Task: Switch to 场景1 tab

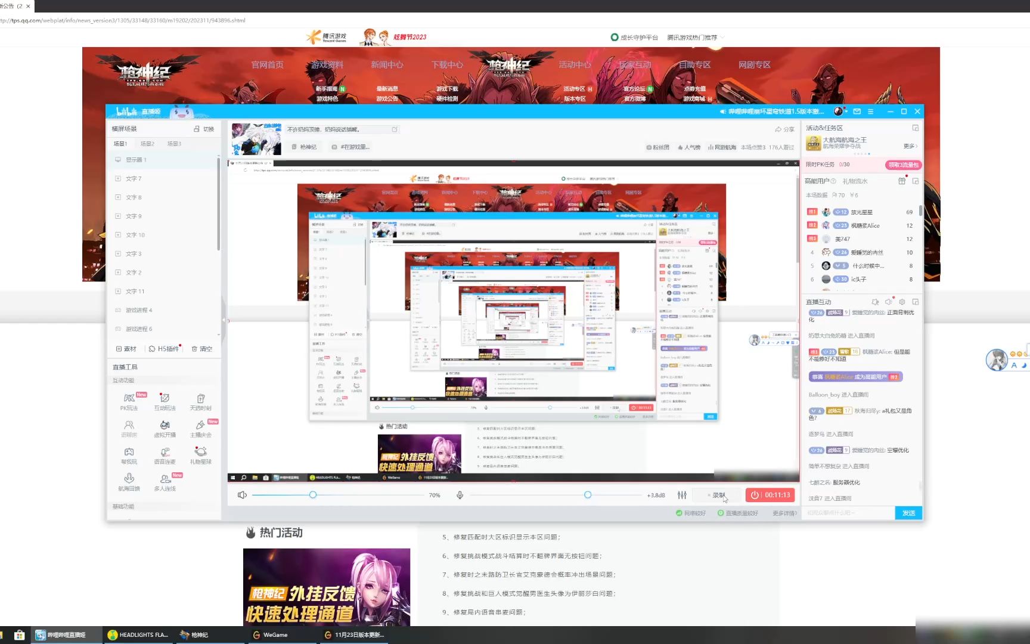Action: pos(120,144)
